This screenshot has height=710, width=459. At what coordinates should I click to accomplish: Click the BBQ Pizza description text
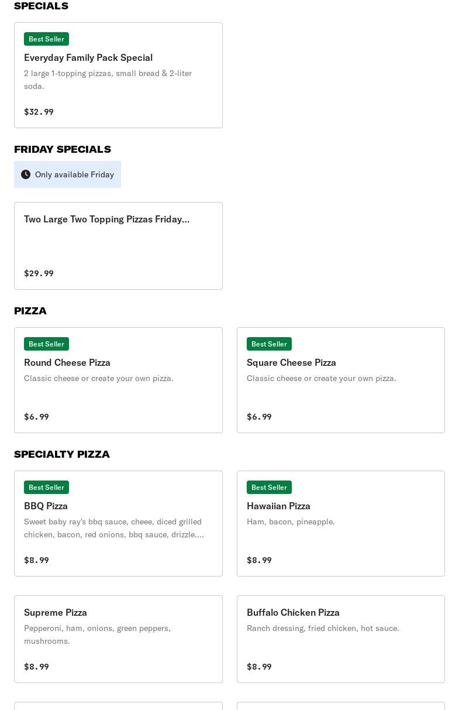click(113, 528)
